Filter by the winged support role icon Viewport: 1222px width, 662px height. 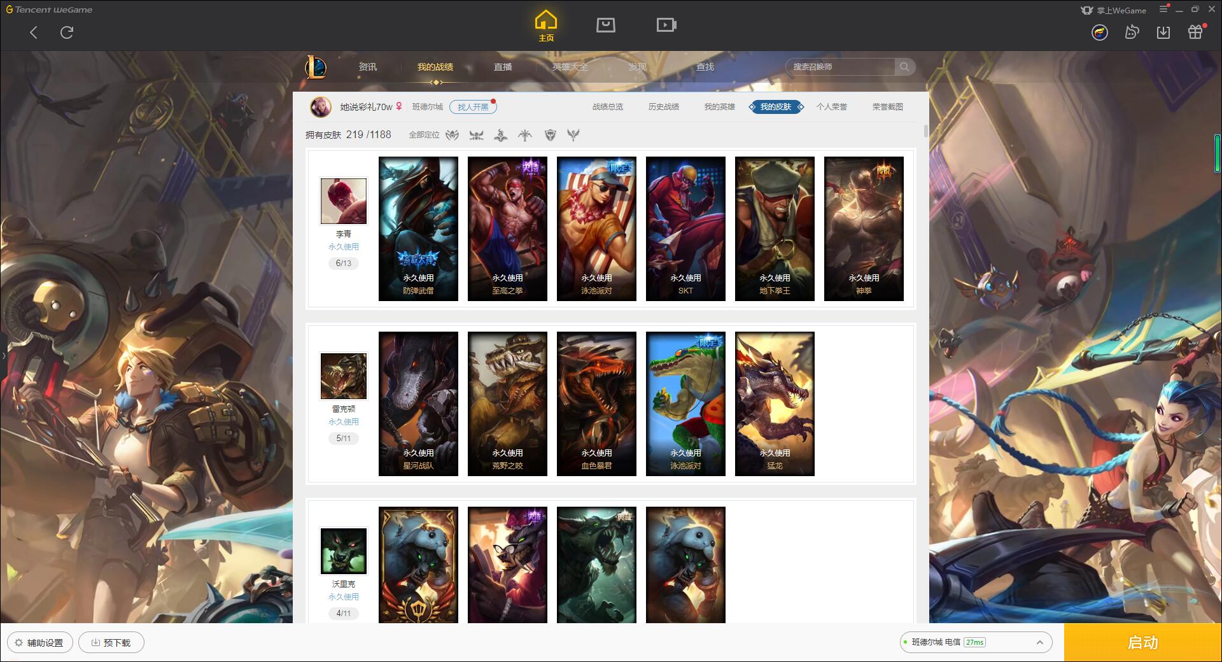(574, 135)
